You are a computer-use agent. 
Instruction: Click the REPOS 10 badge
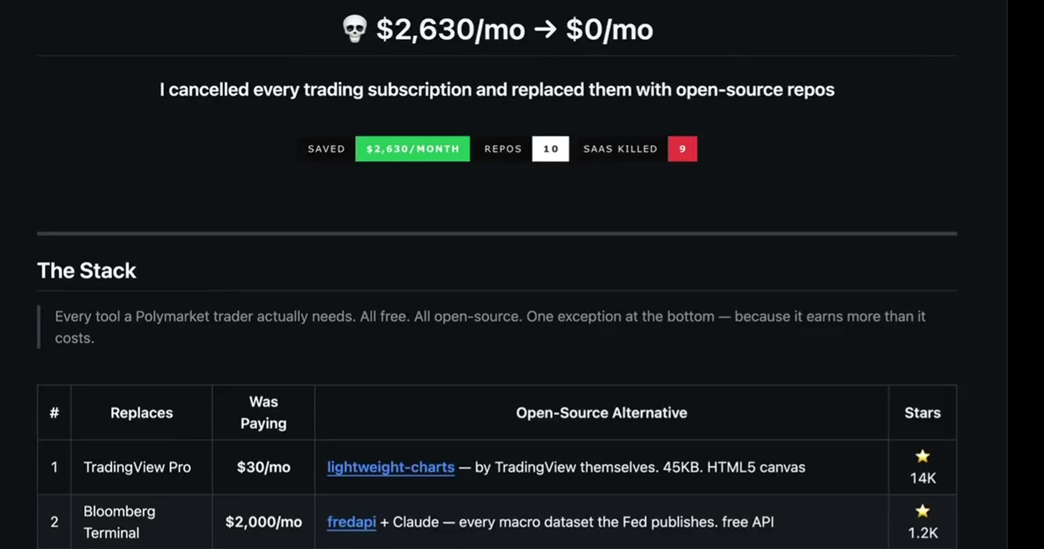(521, 149)
